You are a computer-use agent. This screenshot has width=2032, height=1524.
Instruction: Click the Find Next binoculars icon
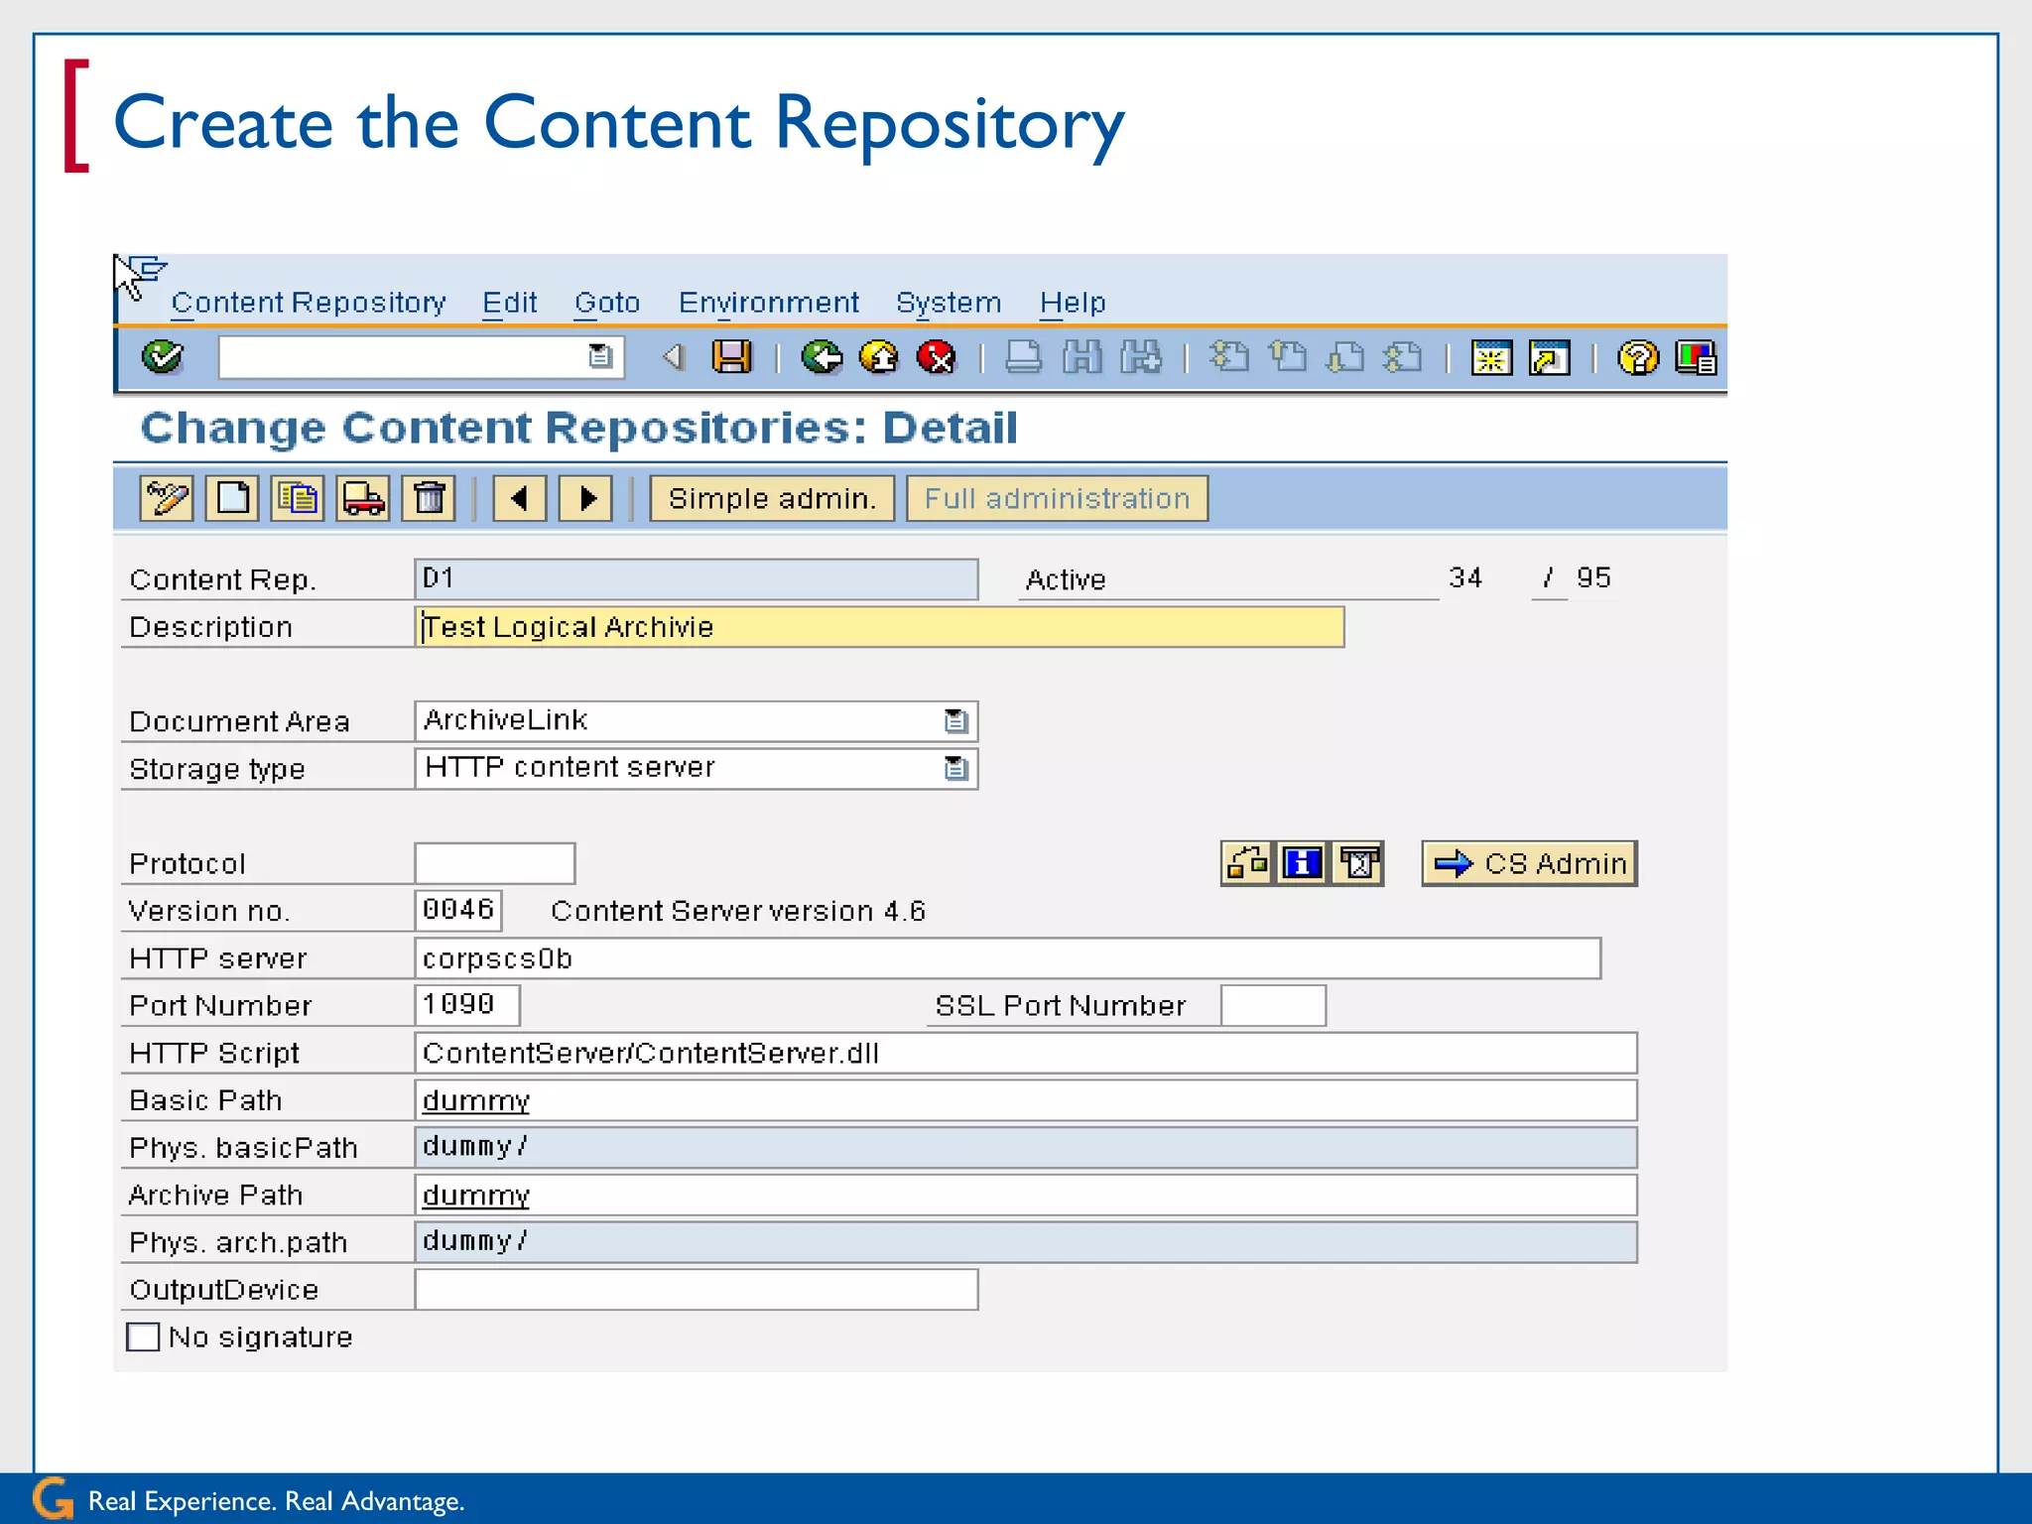(x=1141, y=357)
